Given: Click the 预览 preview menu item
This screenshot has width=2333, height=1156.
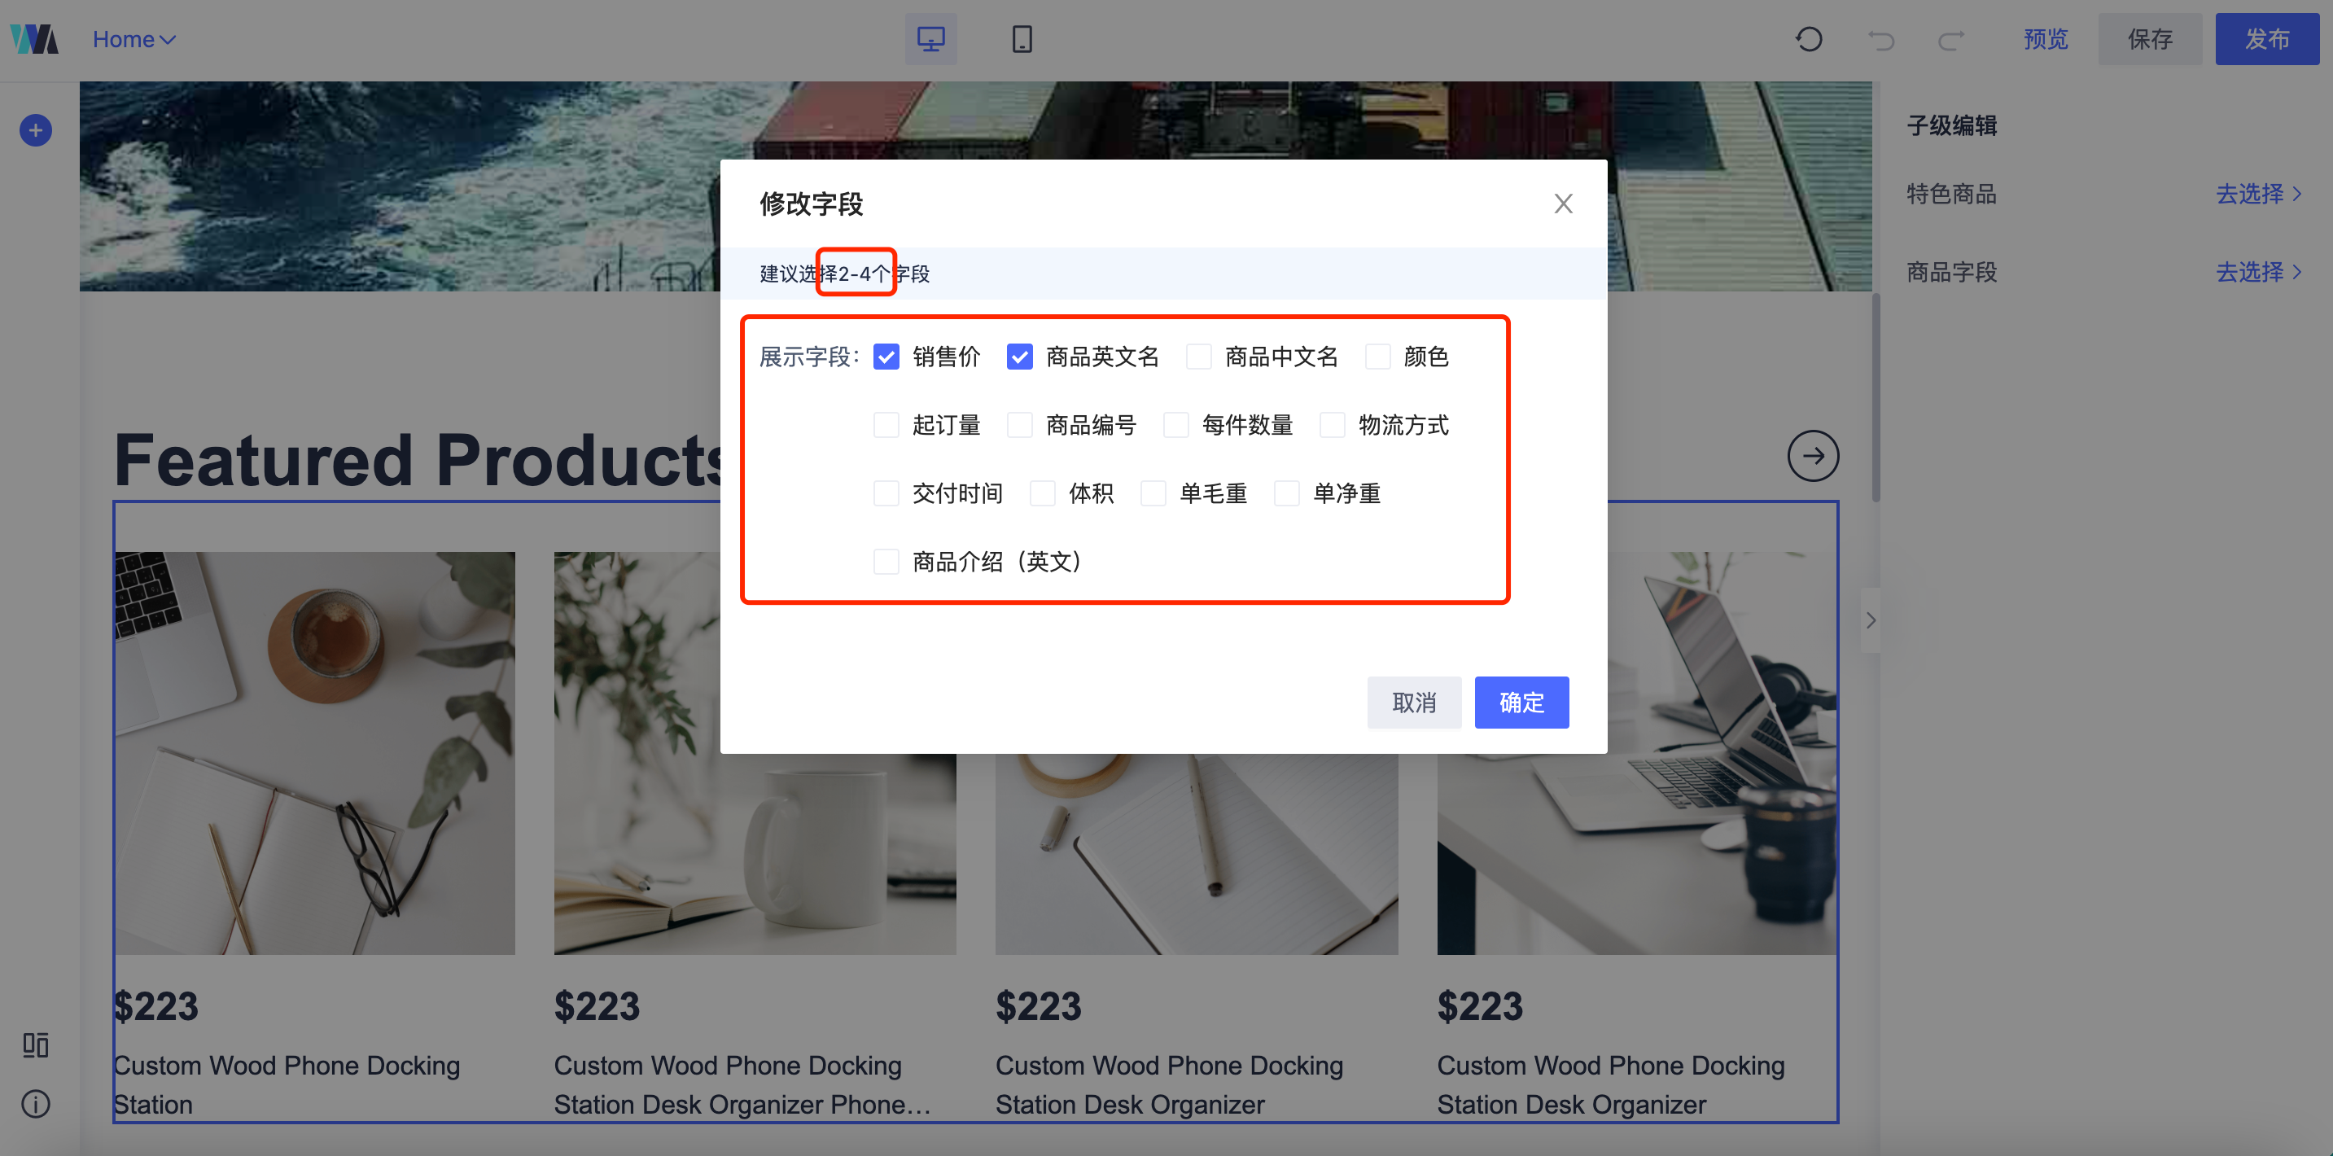Looking at the screenshot, I should click(x=2046, y=39).
